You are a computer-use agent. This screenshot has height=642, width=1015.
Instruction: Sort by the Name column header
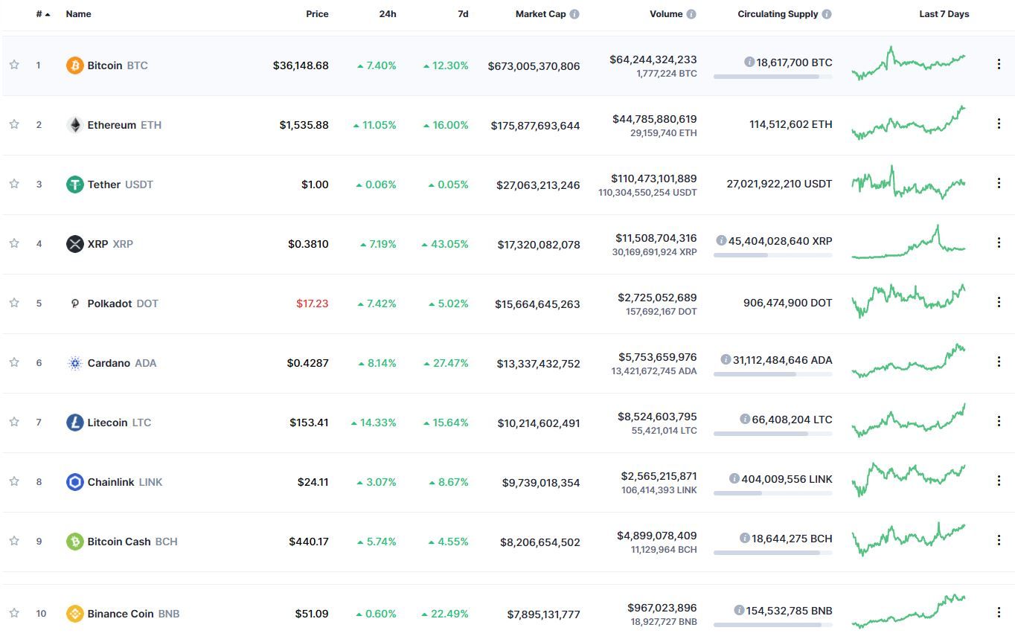coord(78,14)
